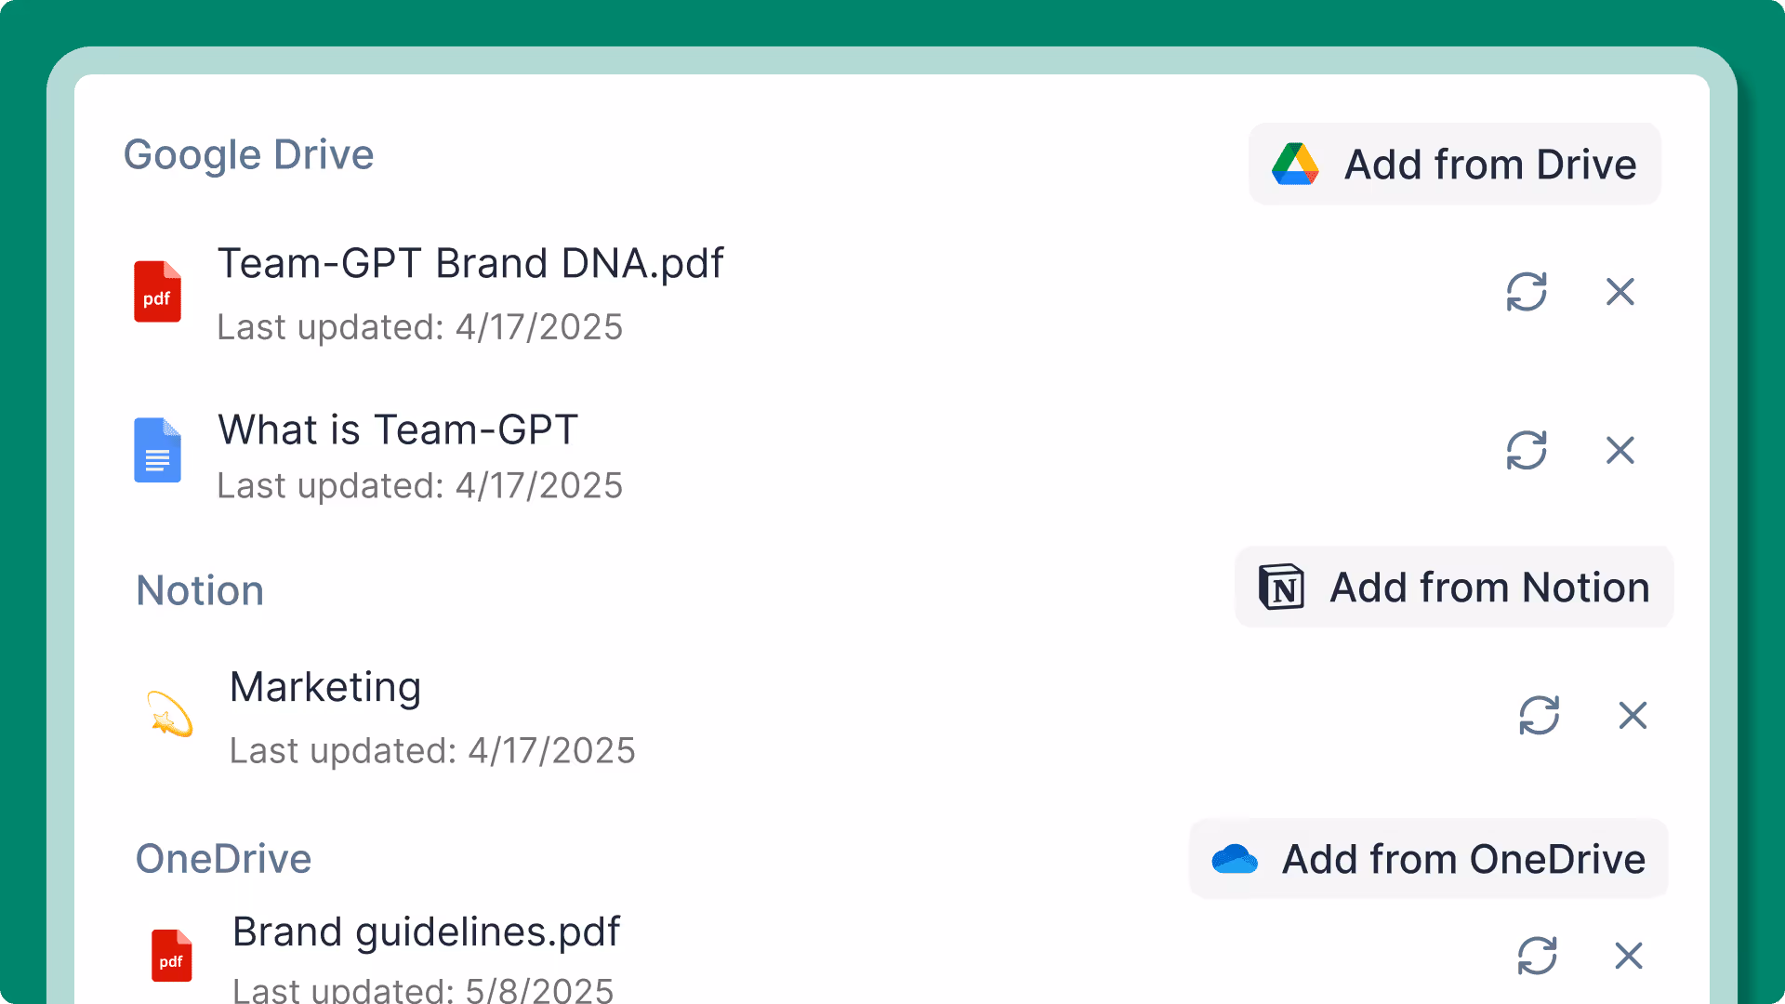This screenshot has height=1004, width=1785.
Task: Click the red PDF icon for Team-GPT Brand DNA
Action: [157, 292]
